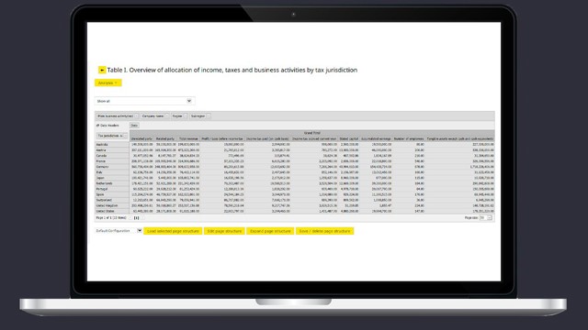Click the Accumulated earnings column header
The image size is (588, 330).
(376, 138)
